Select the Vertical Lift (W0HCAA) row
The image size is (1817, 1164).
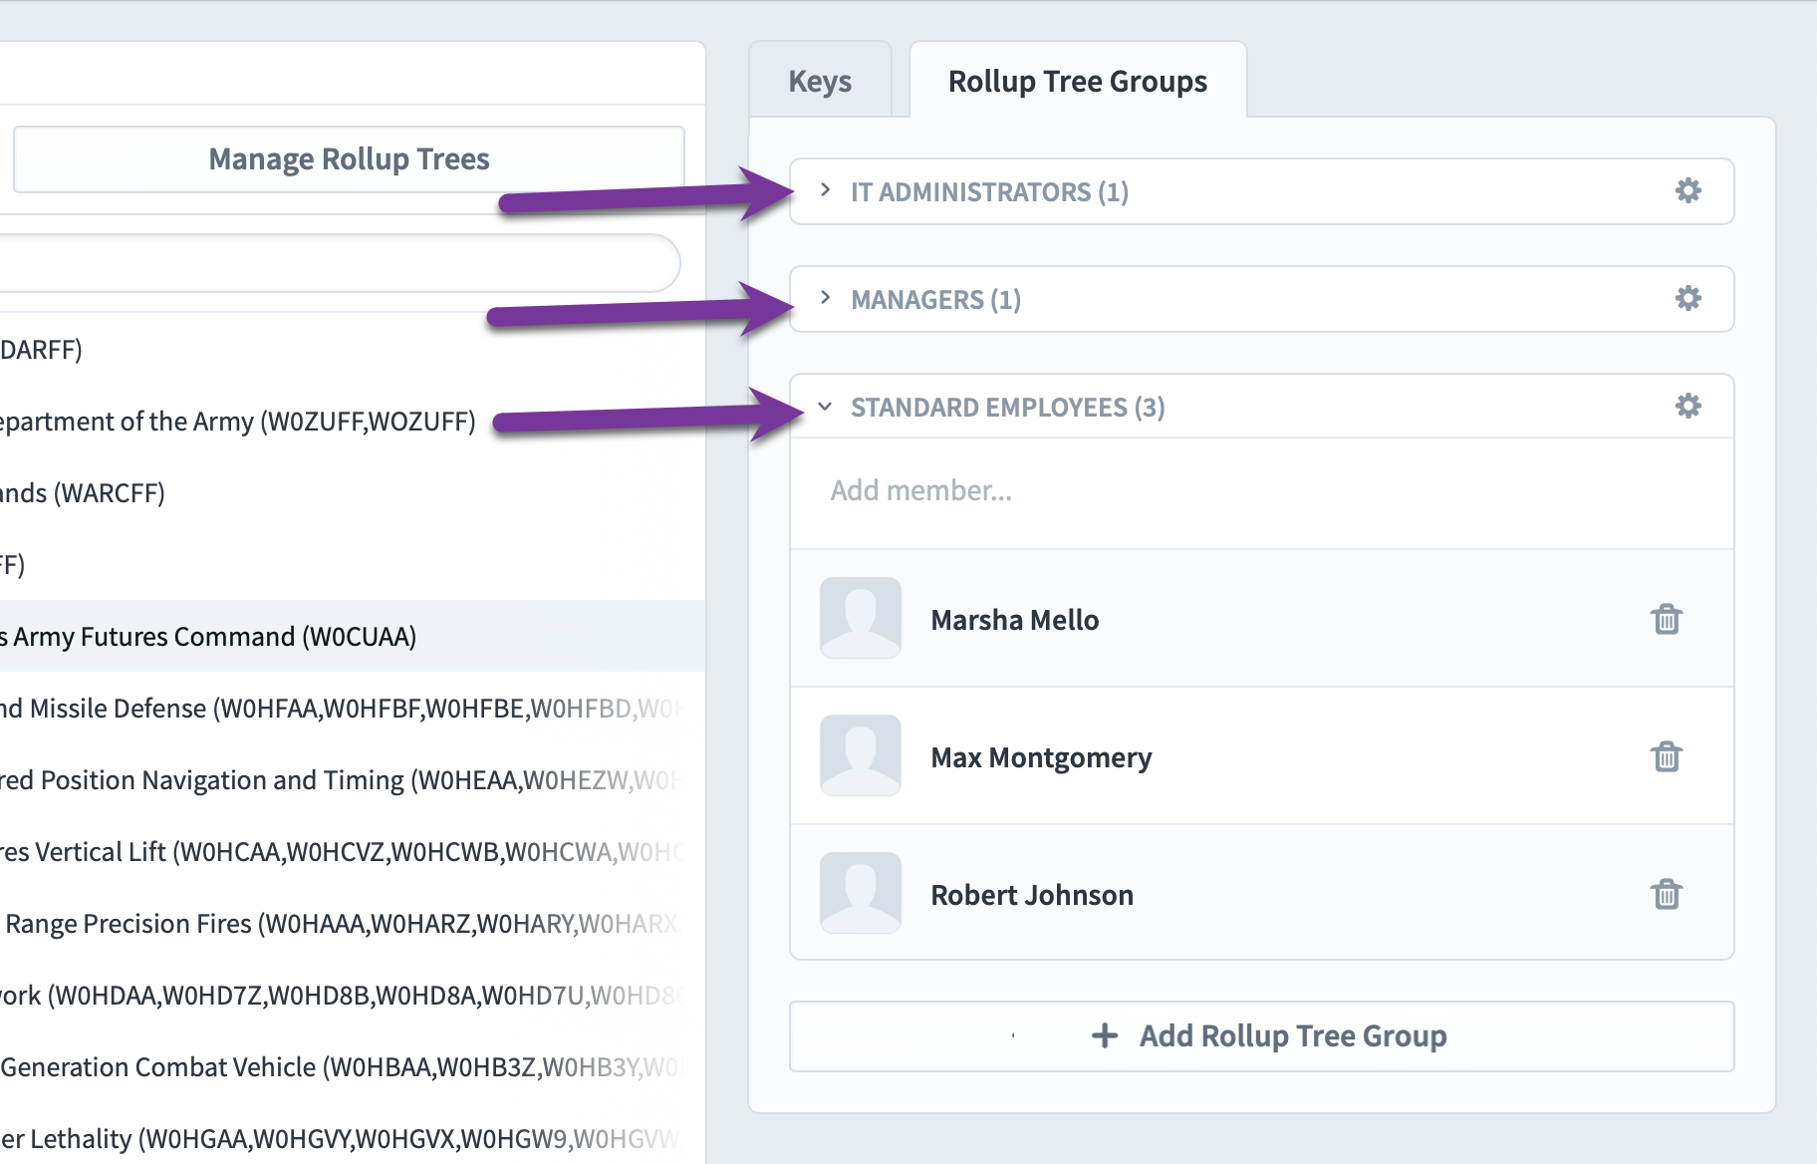coord(353,851)
